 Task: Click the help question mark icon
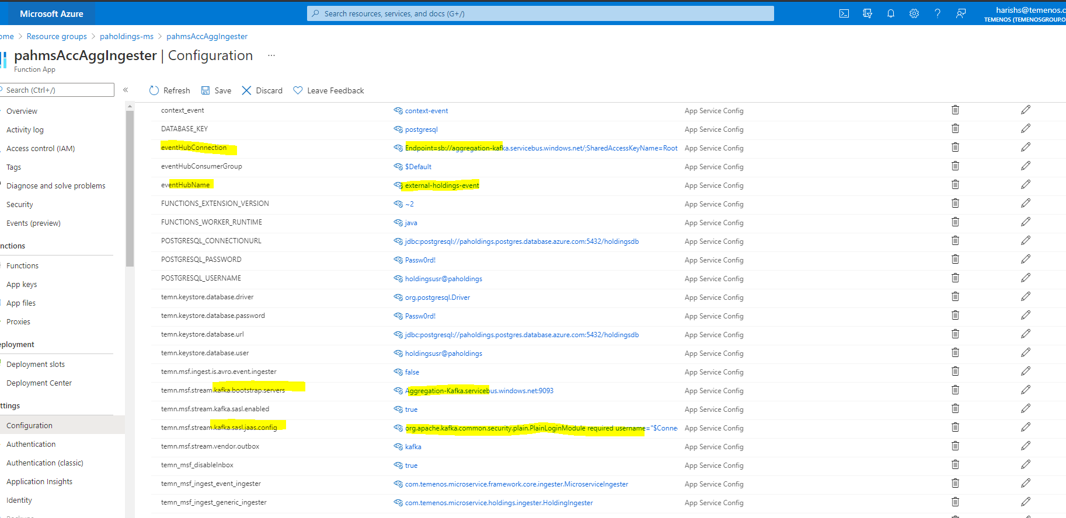(937, 13)
